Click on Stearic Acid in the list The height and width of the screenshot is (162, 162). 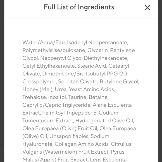click(92, 66)
